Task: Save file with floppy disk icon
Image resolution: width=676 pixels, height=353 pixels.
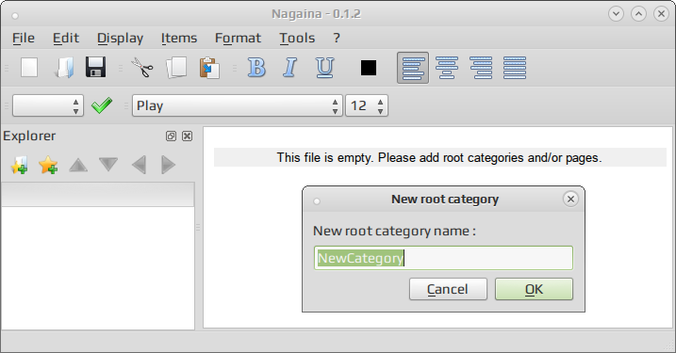Action: coord(96,68)
